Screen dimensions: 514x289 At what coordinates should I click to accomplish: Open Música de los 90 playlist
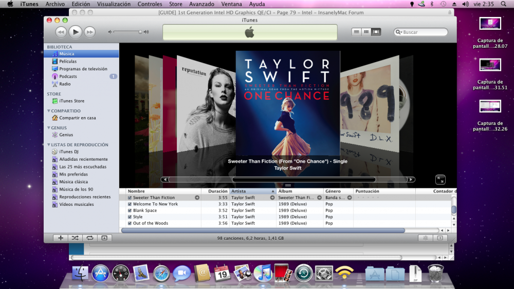point(81,189)
